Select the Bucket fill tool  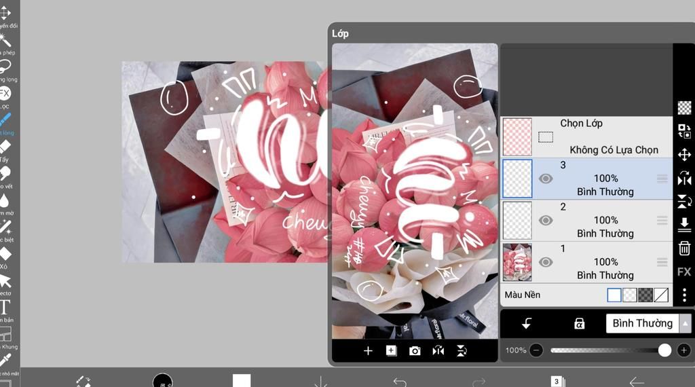point(5,253)
